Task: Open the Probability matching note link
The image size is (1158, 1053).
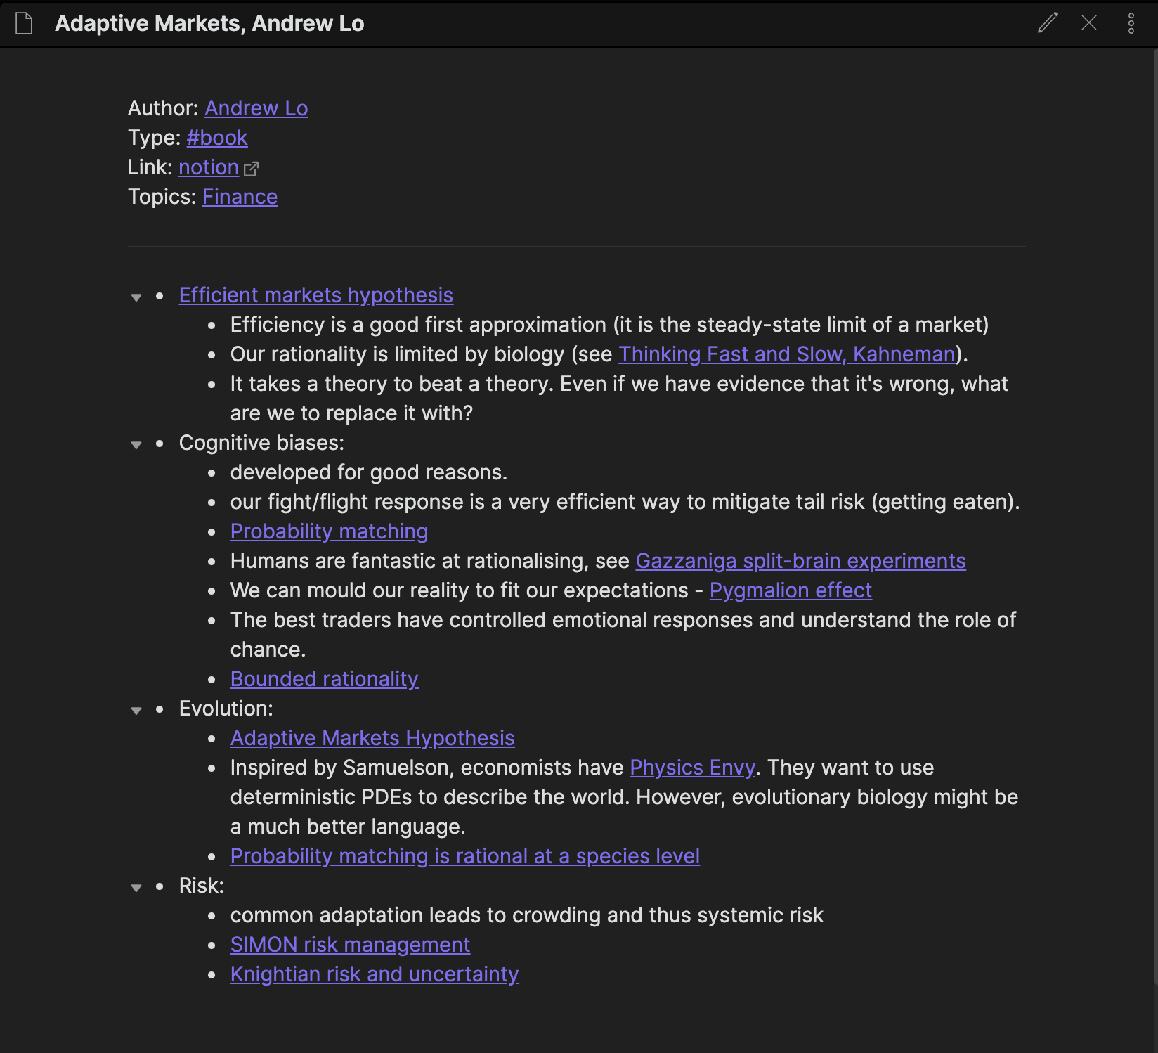Action: 329,531
